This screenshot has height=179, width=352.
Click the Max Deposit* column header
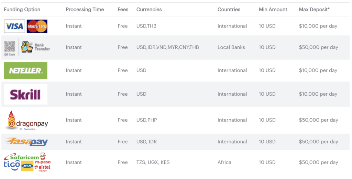pyautogui.click(x=314, y=10)
